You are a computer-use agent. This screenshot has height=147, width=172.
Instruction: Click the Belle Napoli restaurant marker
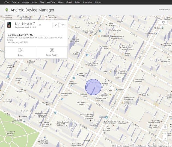97,23
